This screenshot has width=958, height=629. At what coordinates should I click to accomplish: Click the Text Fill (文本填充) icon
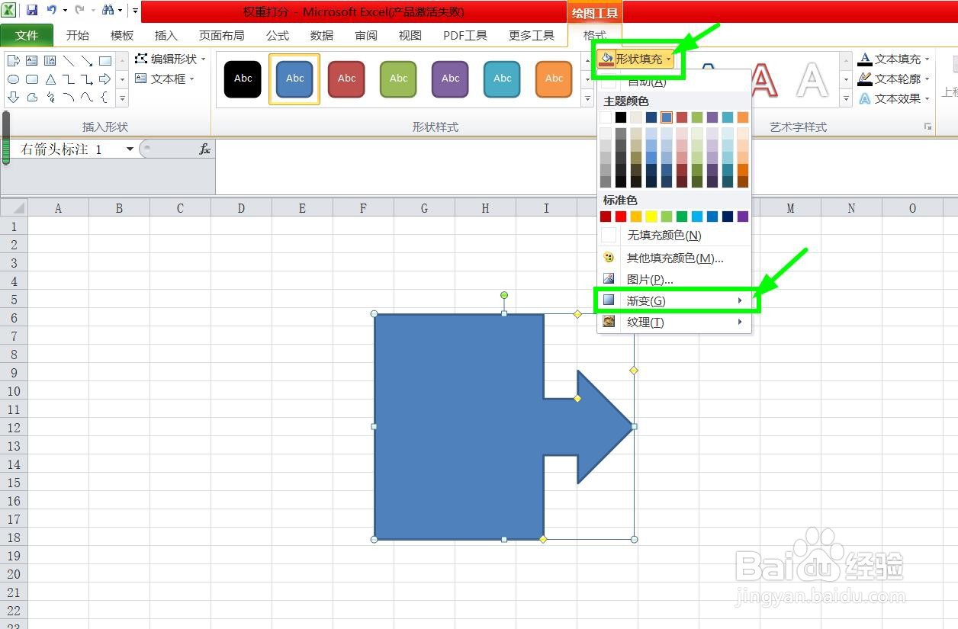[x=865, y=59]
